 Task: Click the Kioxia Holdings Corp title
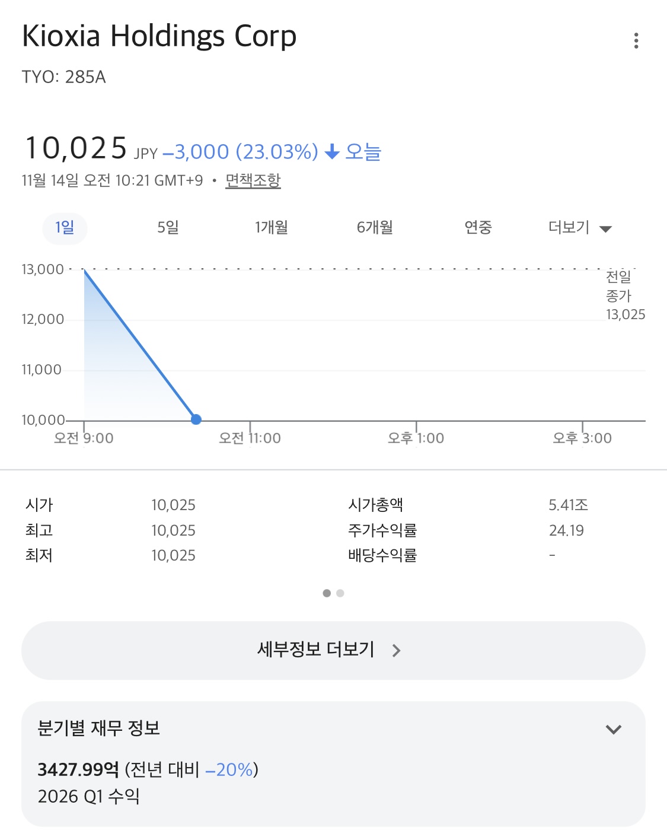(x=159, y=36)
